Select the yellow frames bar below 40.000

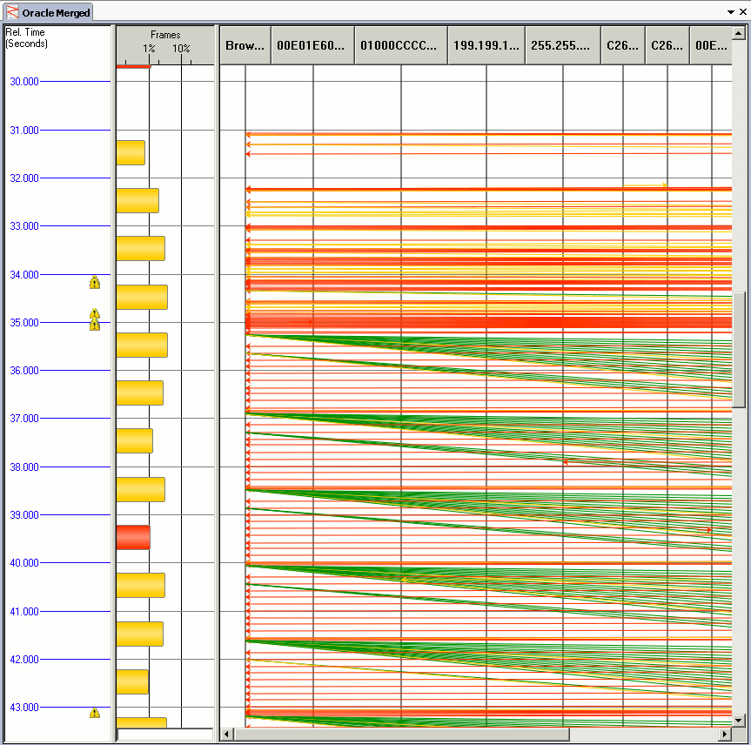tap(140, 585)
